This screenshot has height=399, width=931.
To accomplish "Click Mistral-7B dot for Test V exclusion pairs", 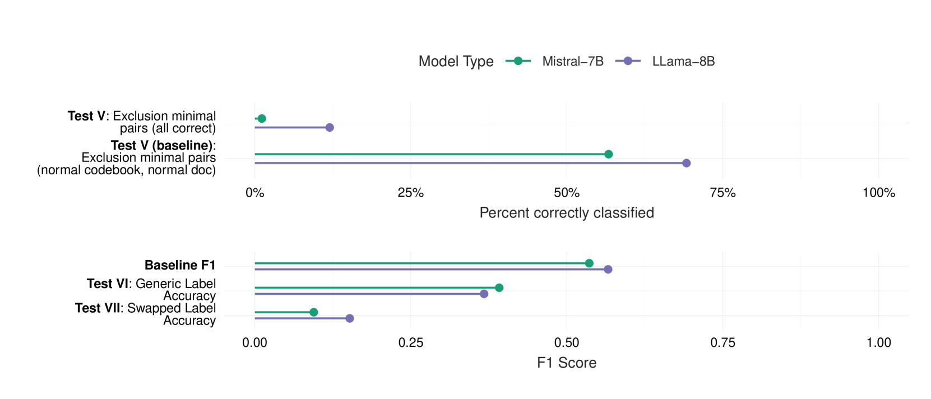I will pyautogui.click(x=261, y=118).
